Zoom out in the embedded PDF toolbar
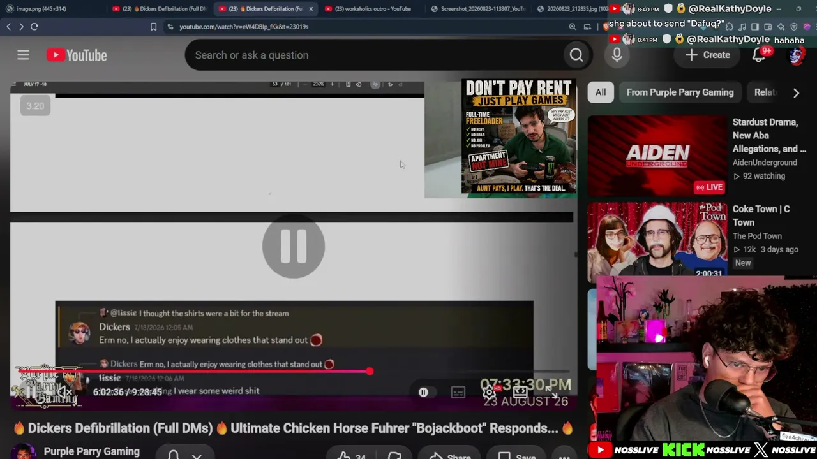This screenshot has width=817, height=459. [304, 84]
